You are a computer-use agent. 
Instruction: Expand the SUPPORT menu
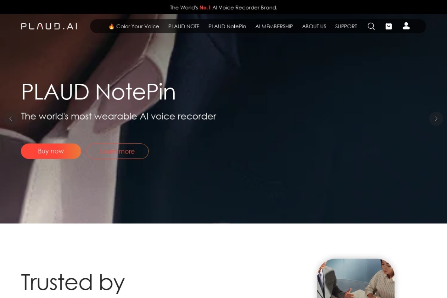(346, 26)
